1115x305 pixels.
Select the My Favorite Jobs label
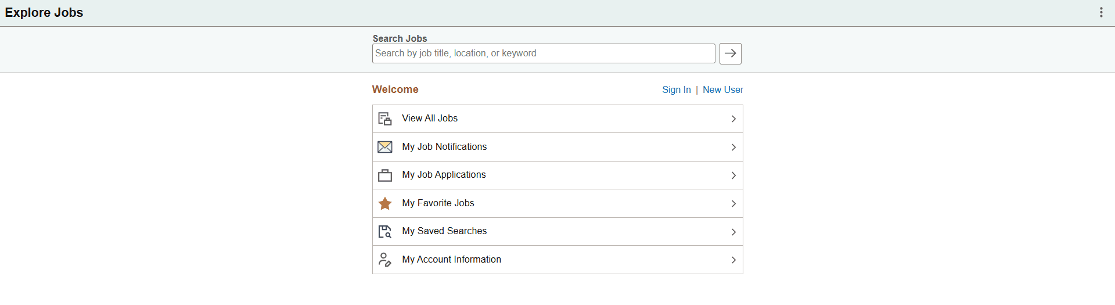pyautogui.click(x=438, y=203)
